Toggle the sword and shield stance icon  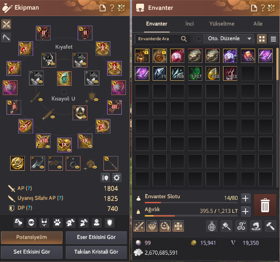coord(105,178)
